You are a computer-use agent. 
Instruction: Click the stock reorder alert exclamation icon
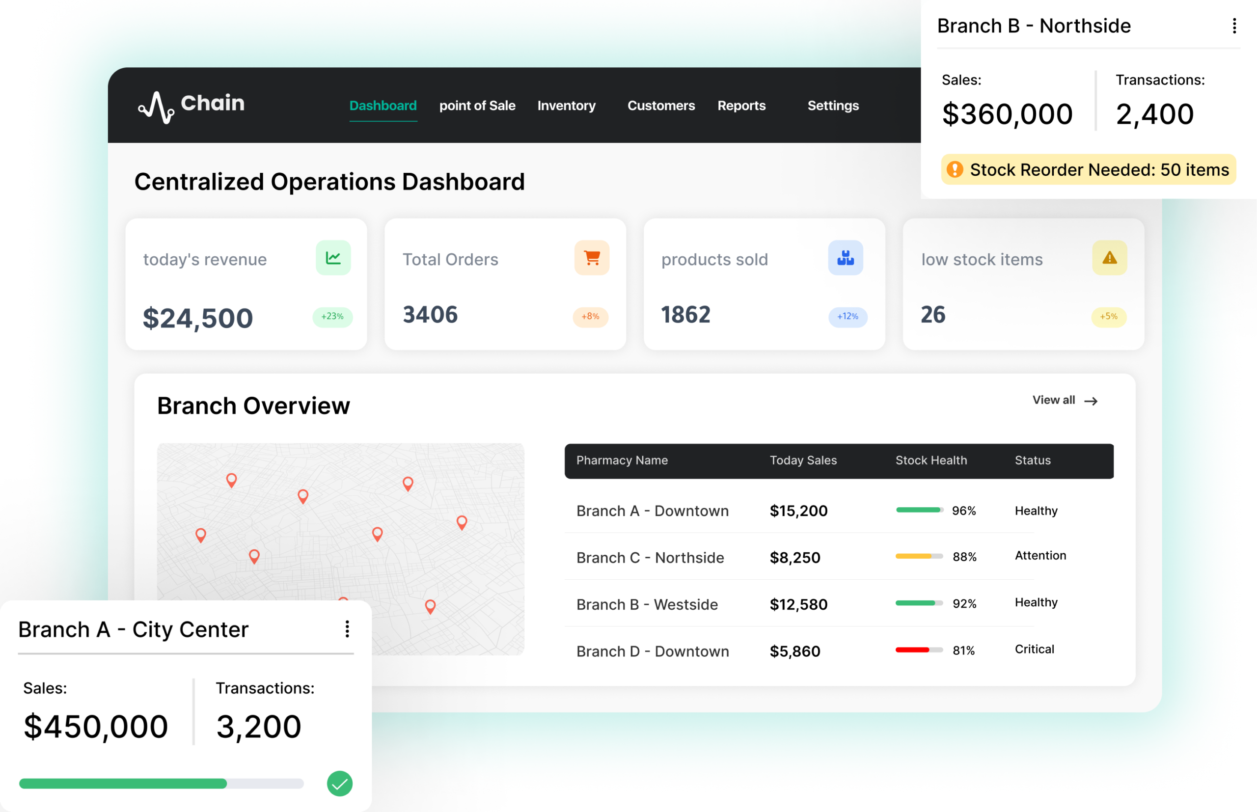[x=955, y=170]
